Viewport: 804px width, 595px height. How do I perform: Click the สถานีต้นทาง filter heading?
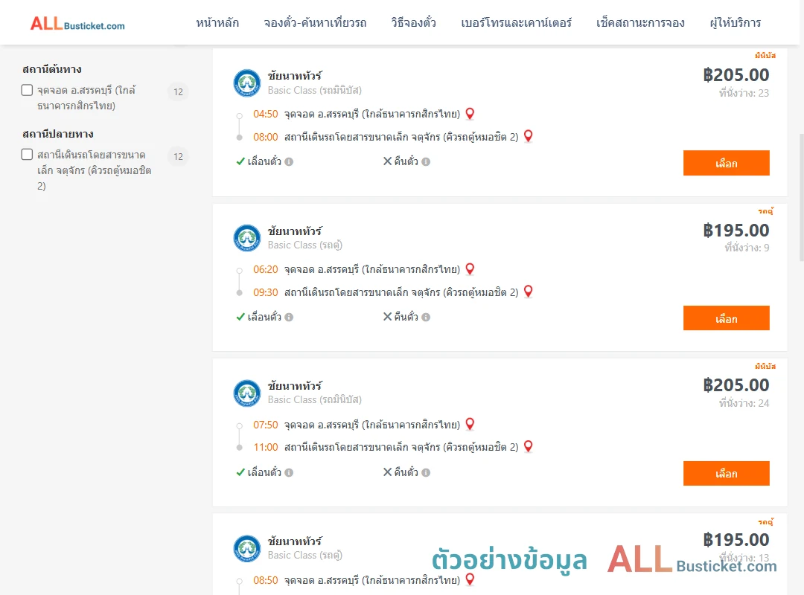(52, 69)
